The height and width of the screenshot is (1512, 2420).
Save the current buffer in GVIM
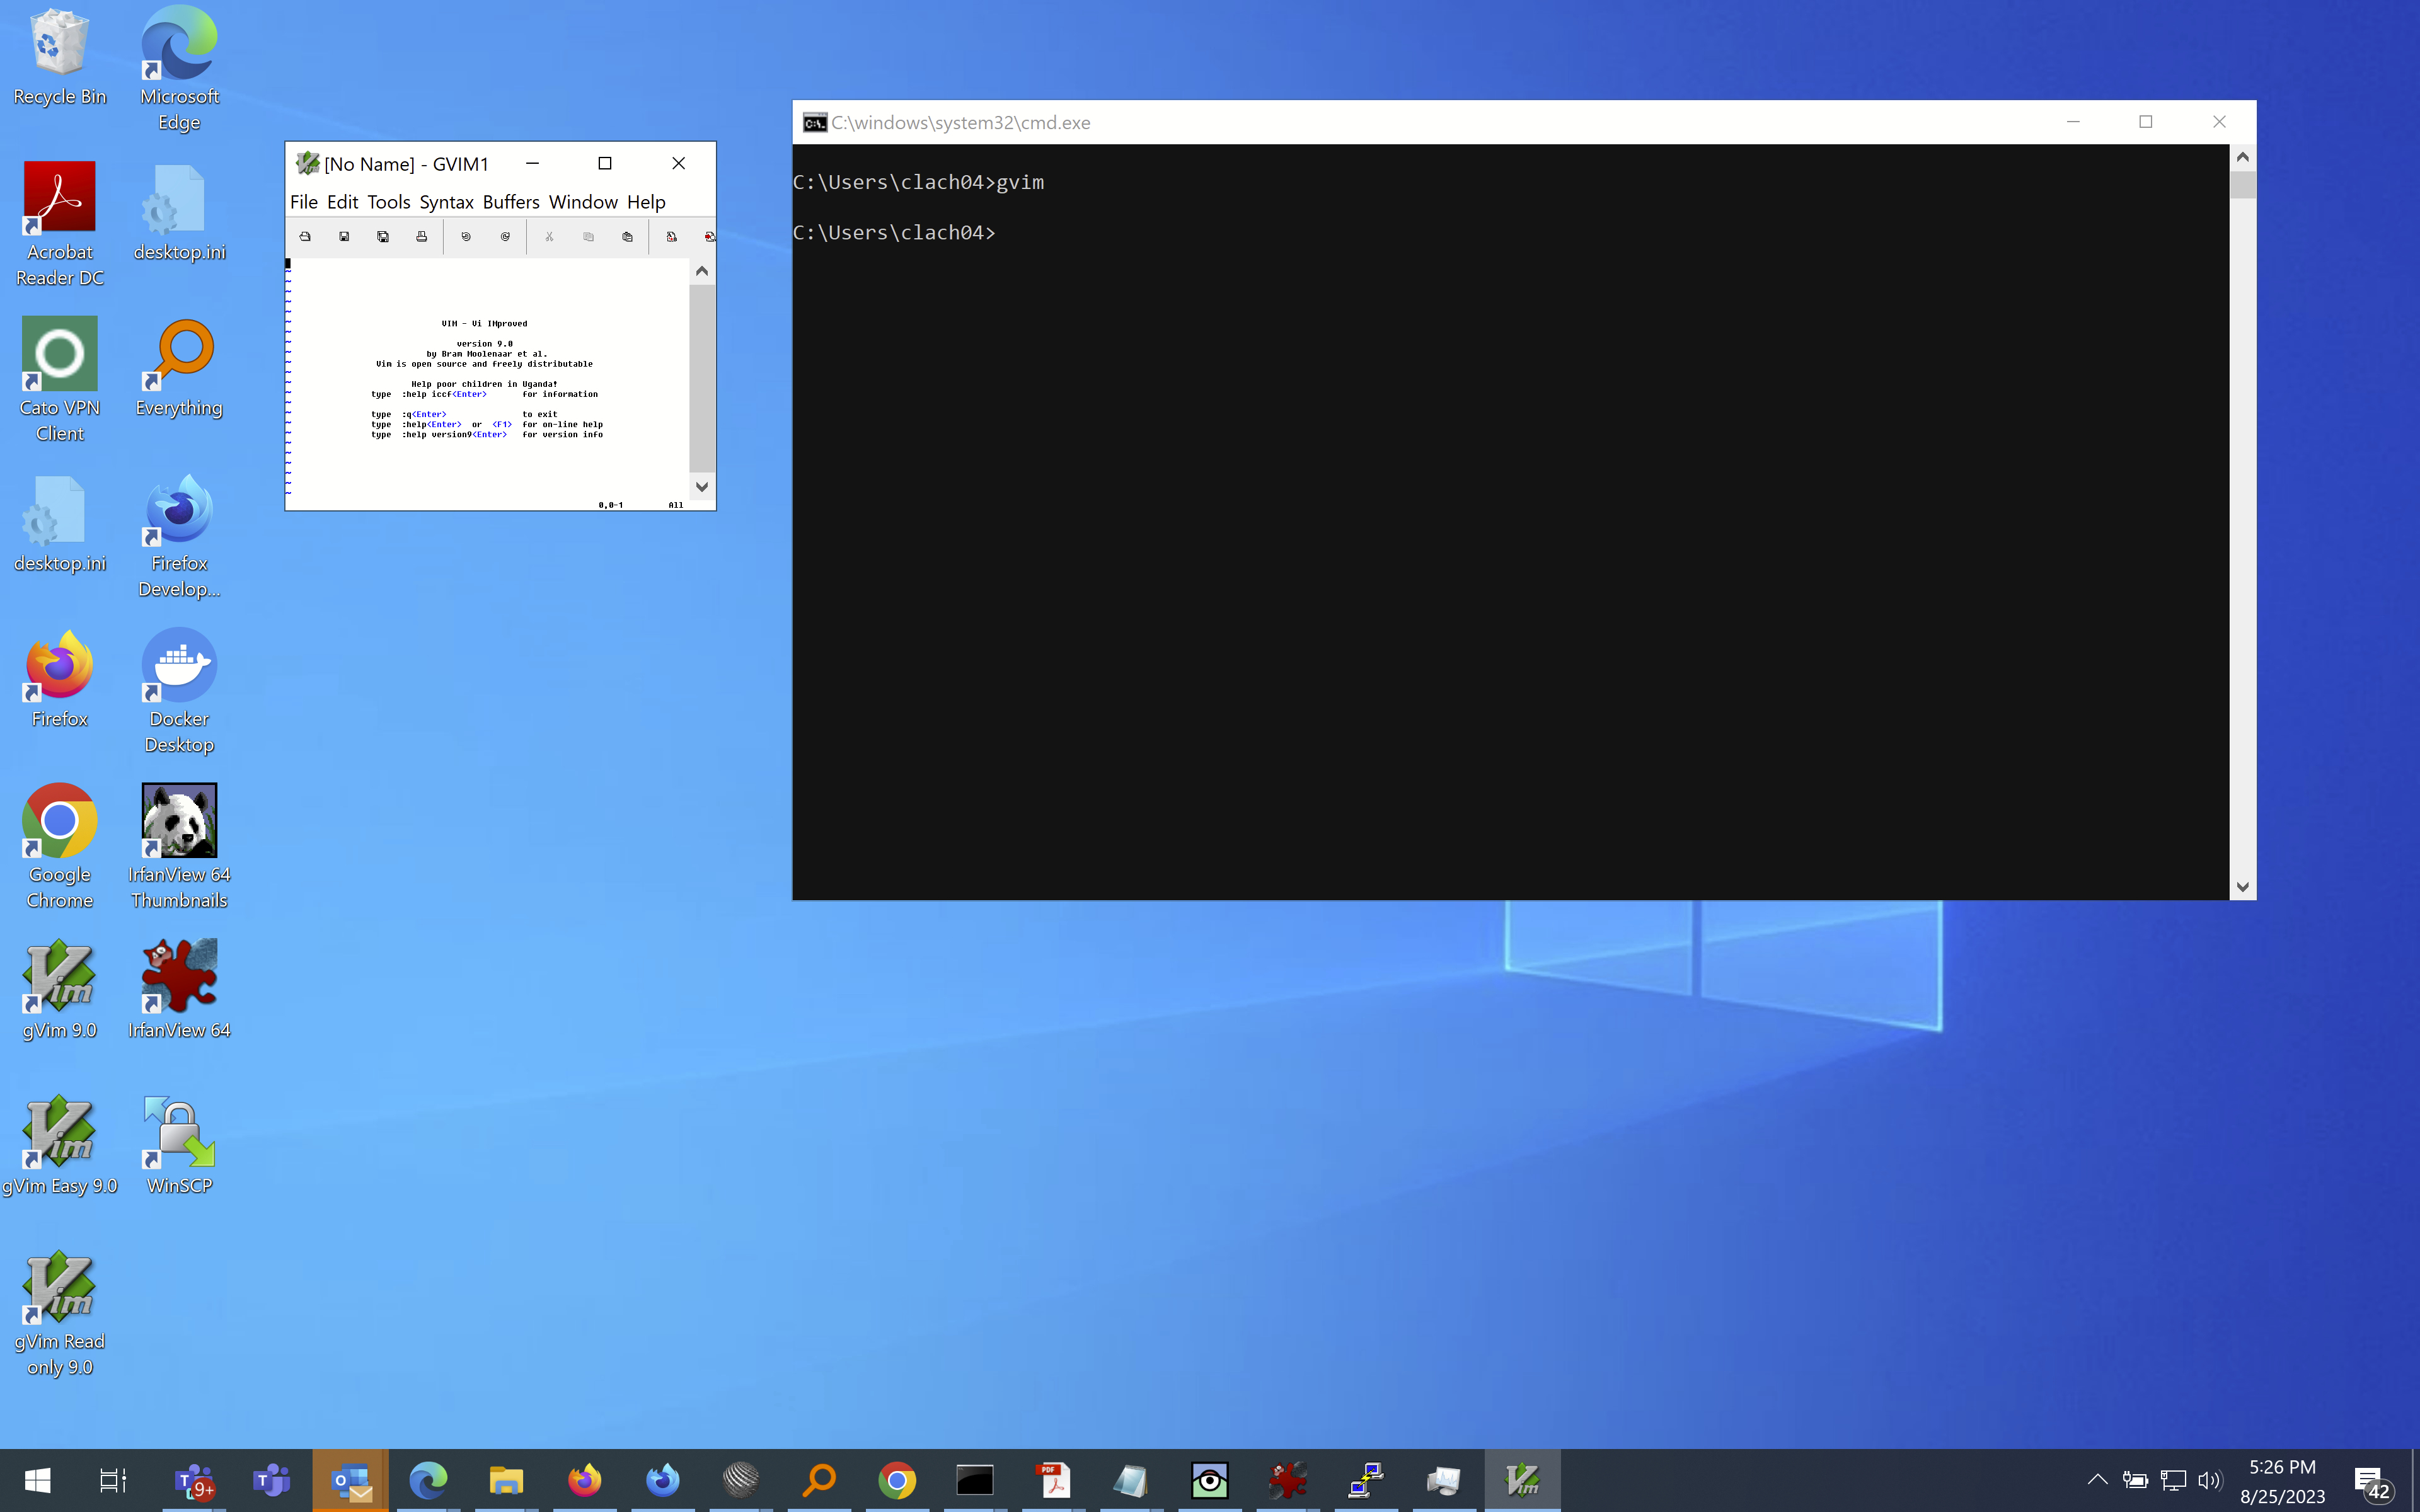point(344,236)
